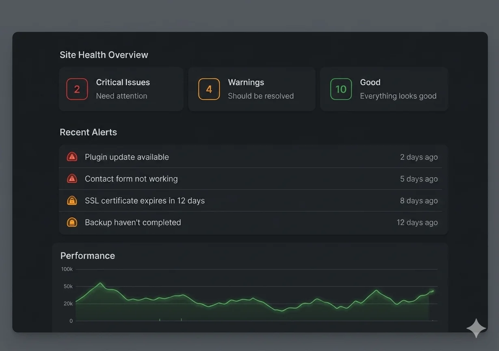Click the 100k axis label on chart
Viewport: 499px width, 351px height.
pos(67,269)
